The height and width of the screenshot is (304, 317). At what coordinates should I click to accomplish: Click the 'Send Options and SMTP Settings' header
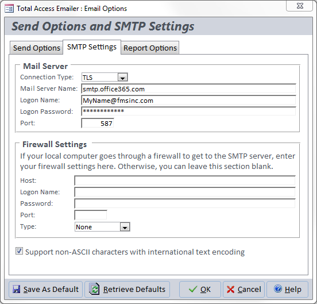[103, 26]
